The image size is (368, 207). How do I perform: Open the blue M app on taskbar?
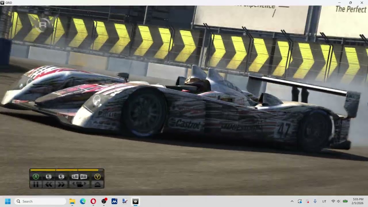click(114, 201)
